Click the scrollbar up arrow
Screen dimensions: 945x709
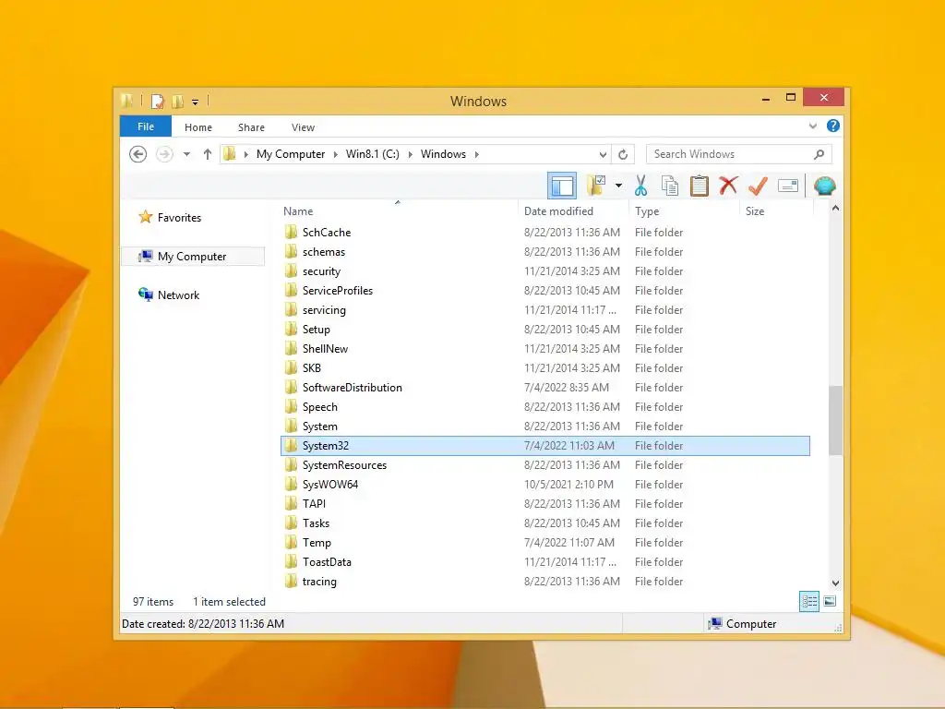(835, 208)
